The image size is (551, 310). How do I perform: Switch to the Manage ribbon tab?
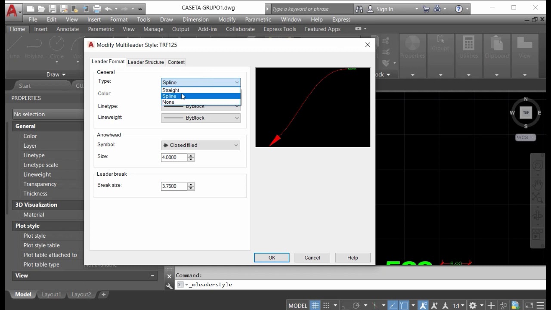click(x=153, y=29)
